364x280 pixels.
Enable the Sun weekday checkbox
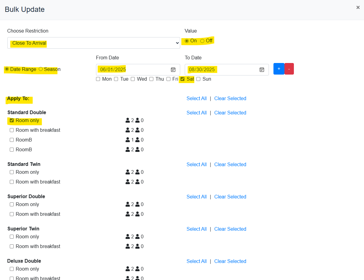[x=198, y=79]
